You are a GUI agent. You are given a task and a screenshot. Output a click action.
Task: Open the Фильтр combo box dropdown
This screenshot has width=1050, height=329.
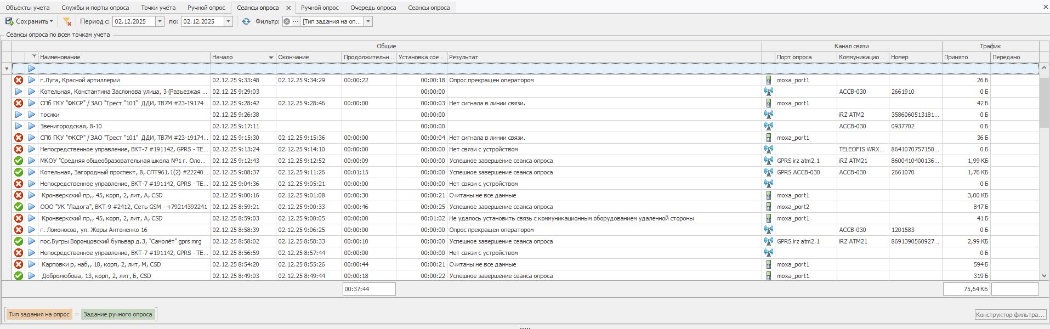368,21
